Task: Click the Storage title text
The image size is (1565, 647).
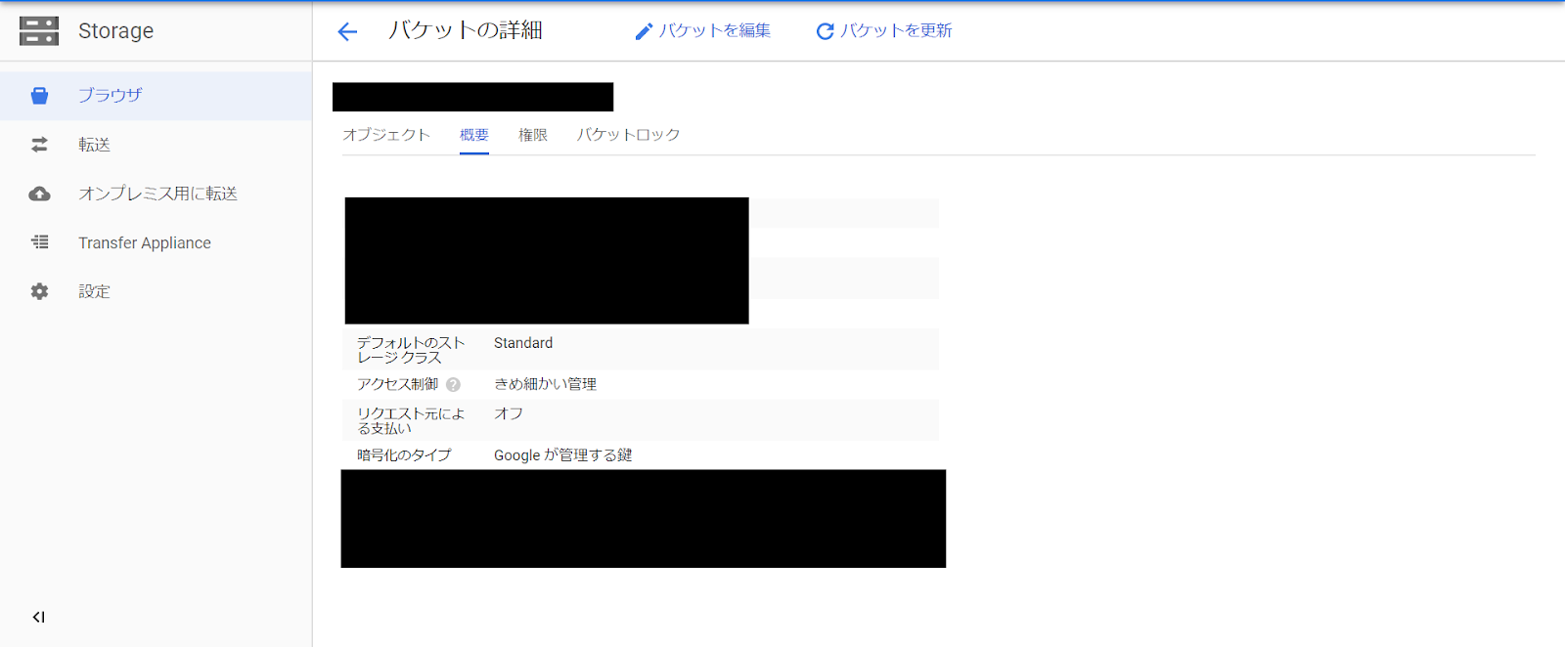Action: coord(115,31)
